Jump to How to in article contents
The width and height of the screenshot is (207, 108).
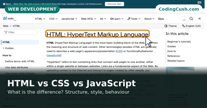172,51
